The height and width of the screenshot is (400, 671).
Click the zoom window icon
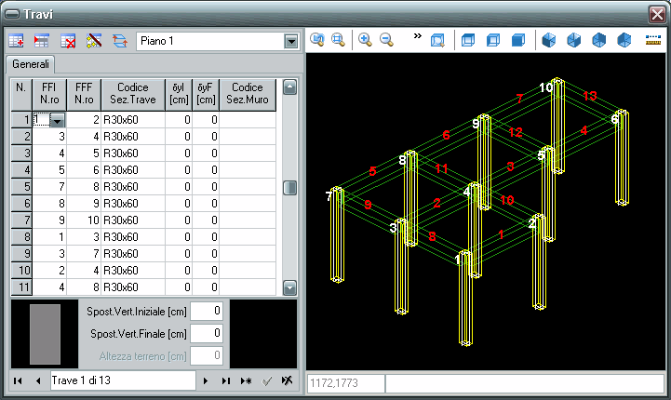coord(316,40)
